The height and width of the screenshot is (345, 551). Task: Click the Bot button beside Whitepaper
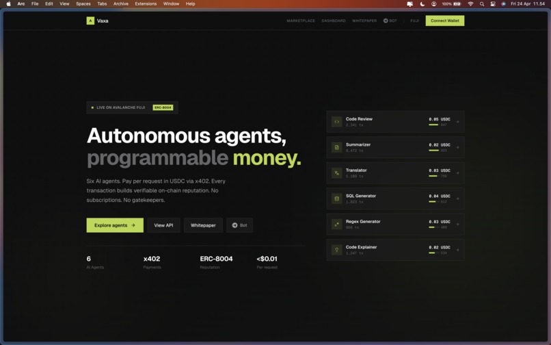(x=240, y=225)
